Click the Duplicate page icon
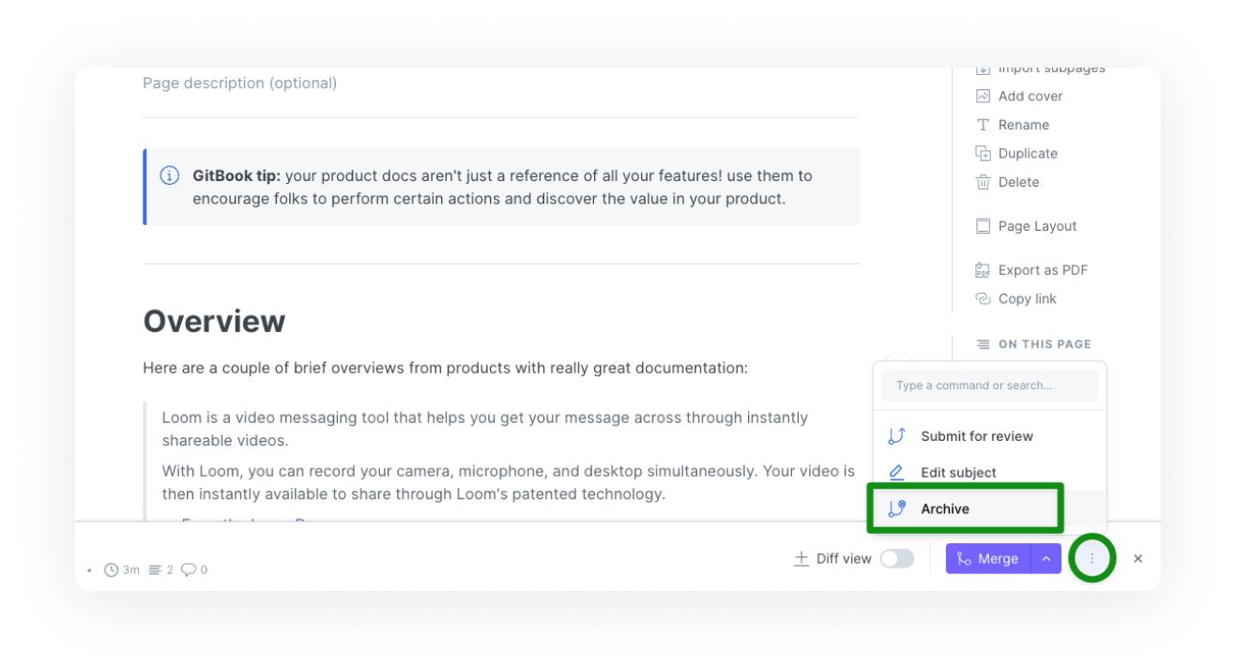 click(x=983, y=153)
